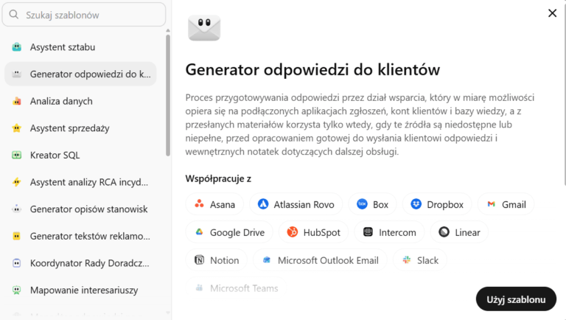Click the Asystent sztabu template icon
Screen dimensions: 566x320
coord(17,47)
